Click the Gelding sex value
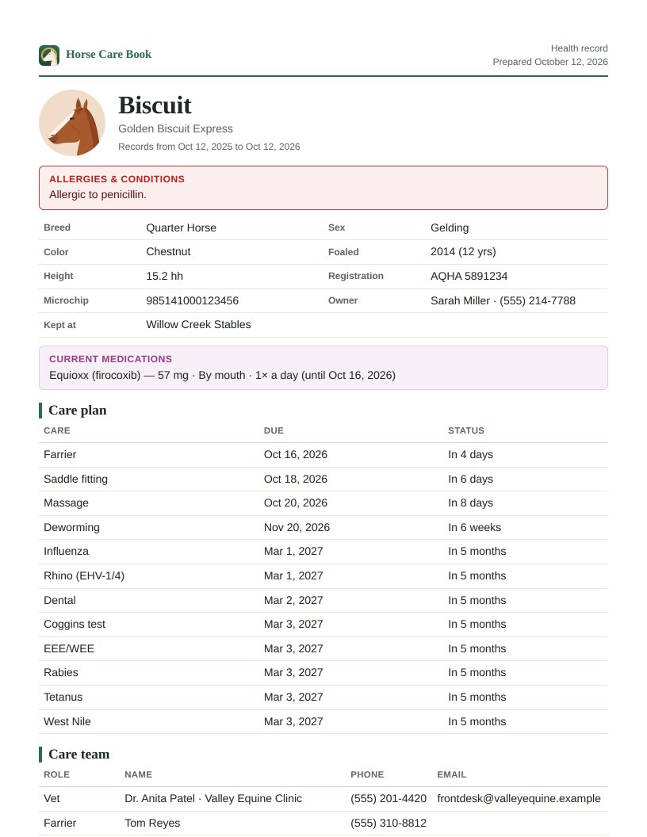Image resolution: width=647 pixels, height=837 pixels. (x=450, y=228)
